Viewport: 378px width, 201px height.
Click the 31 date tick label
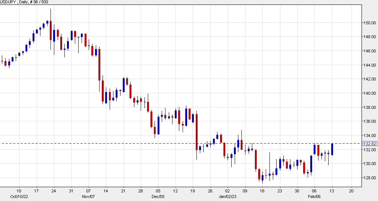pyautogui.click(x=71, y=191)
